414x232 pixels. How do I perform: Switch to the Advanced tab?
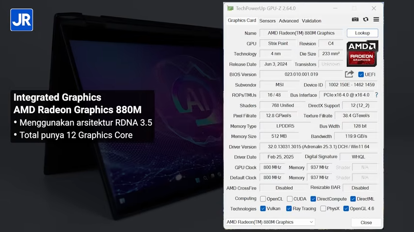(288, 21)
